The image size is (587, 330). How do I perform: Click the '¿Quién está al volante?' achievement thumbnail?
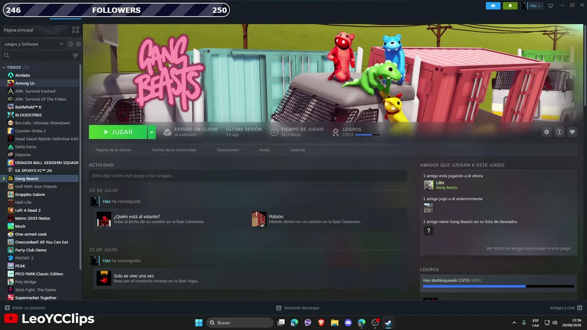pyautogui.click(x=104, y=219)
